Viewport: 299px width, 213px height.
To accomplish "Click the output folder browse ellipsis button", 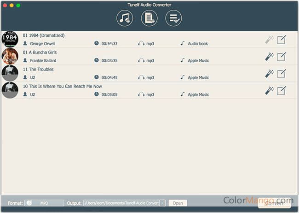I will (163, 203).
